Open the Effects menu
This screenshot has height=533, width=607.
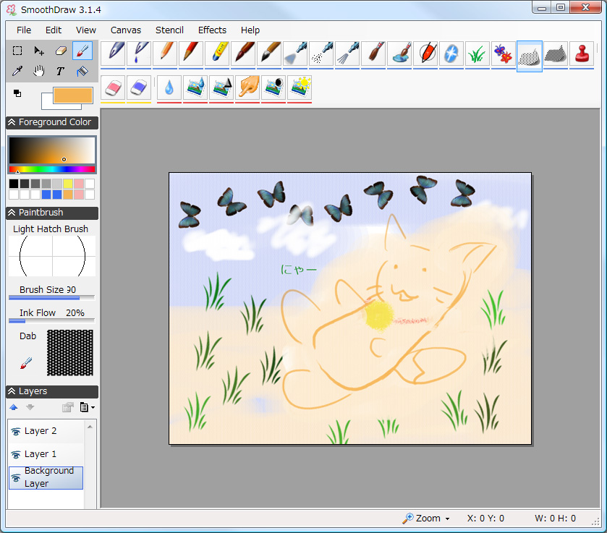tap(212, 30)
